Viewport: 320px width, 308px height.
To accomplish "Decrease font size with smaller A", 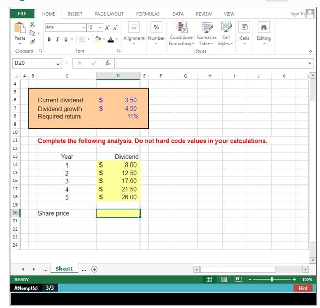I will [115, 28].
